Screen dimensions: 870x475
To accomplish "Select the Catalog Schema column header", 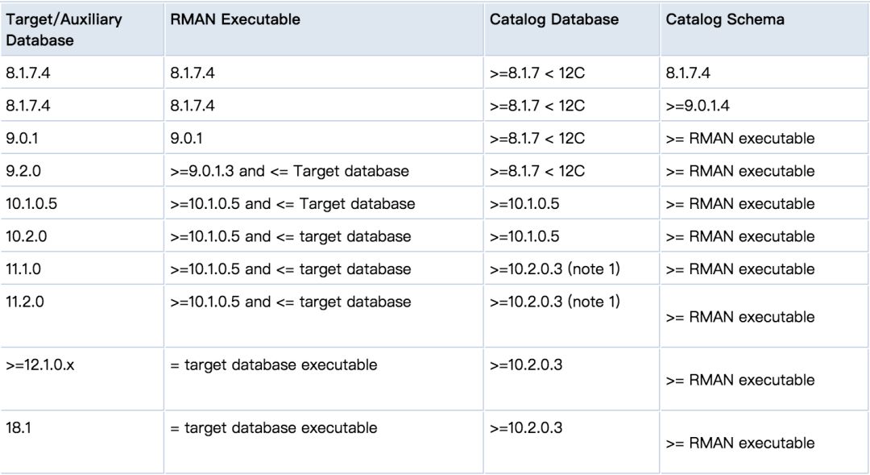I will pyautogui.click(x=725, y=19).
